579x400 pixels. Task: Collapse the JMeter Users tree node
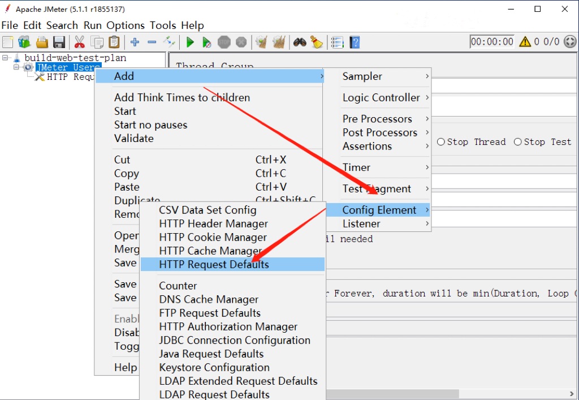tap(16, 67)
